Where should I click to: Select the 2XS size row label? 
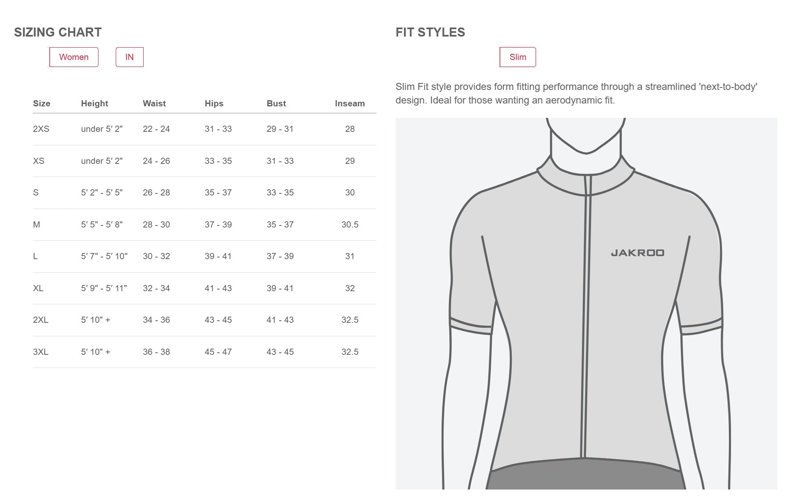coord(41,129)
